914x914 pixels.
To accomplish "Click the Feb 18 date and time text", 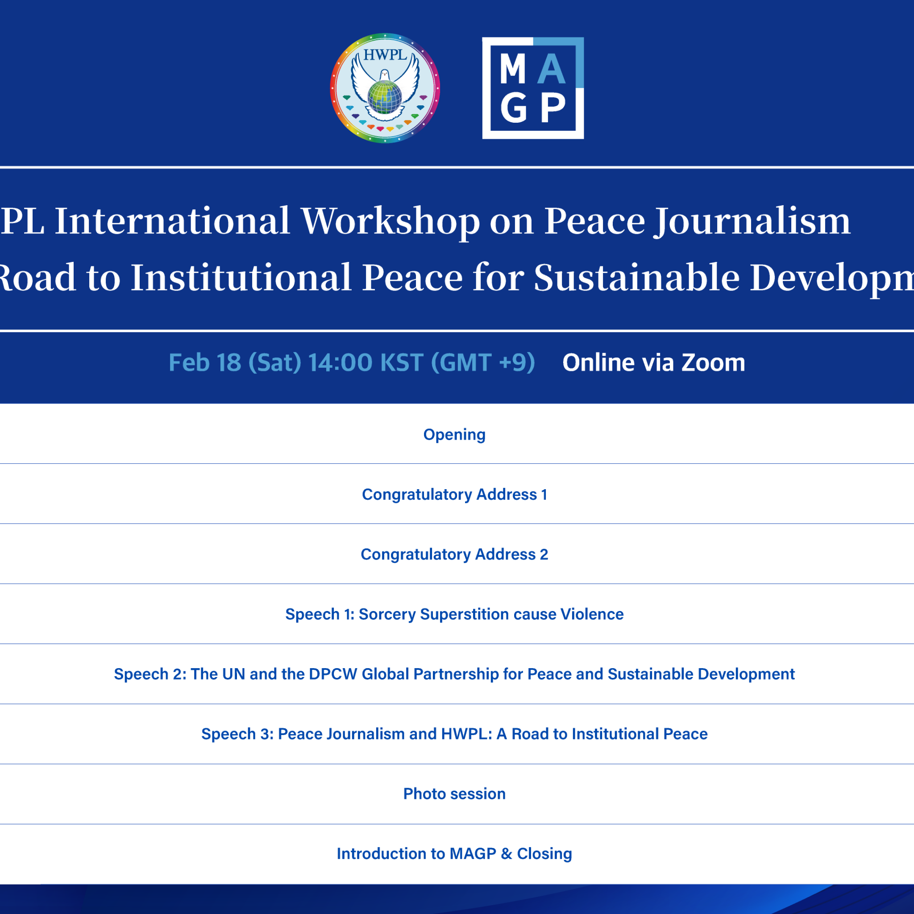I will coord(352,363).
